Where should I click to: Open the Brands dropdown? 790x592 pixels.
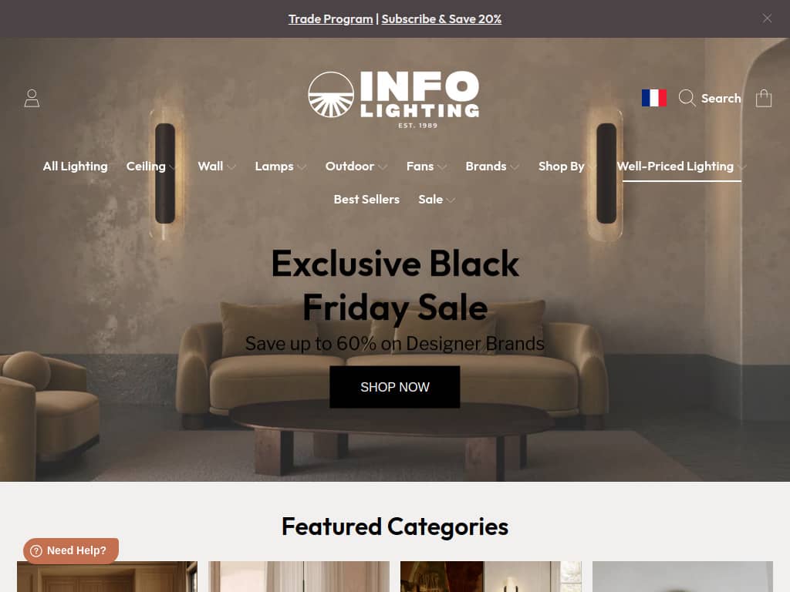coord(491,166)
